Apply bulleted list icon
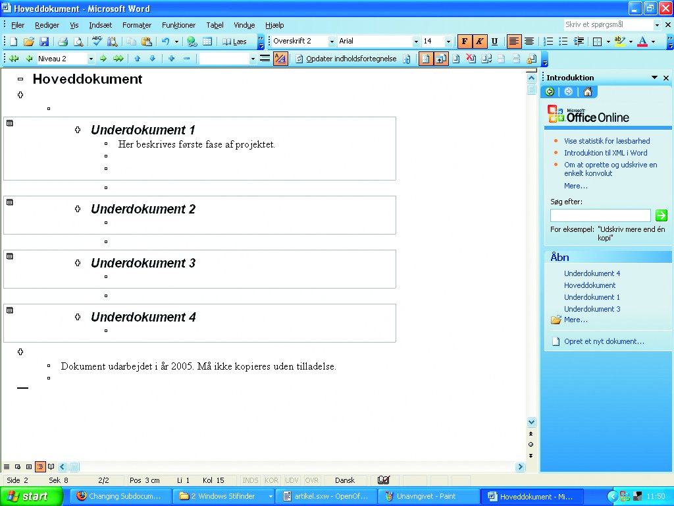This screenshot has width=674, height=506. pyautogui.click(x=563, y=42)
